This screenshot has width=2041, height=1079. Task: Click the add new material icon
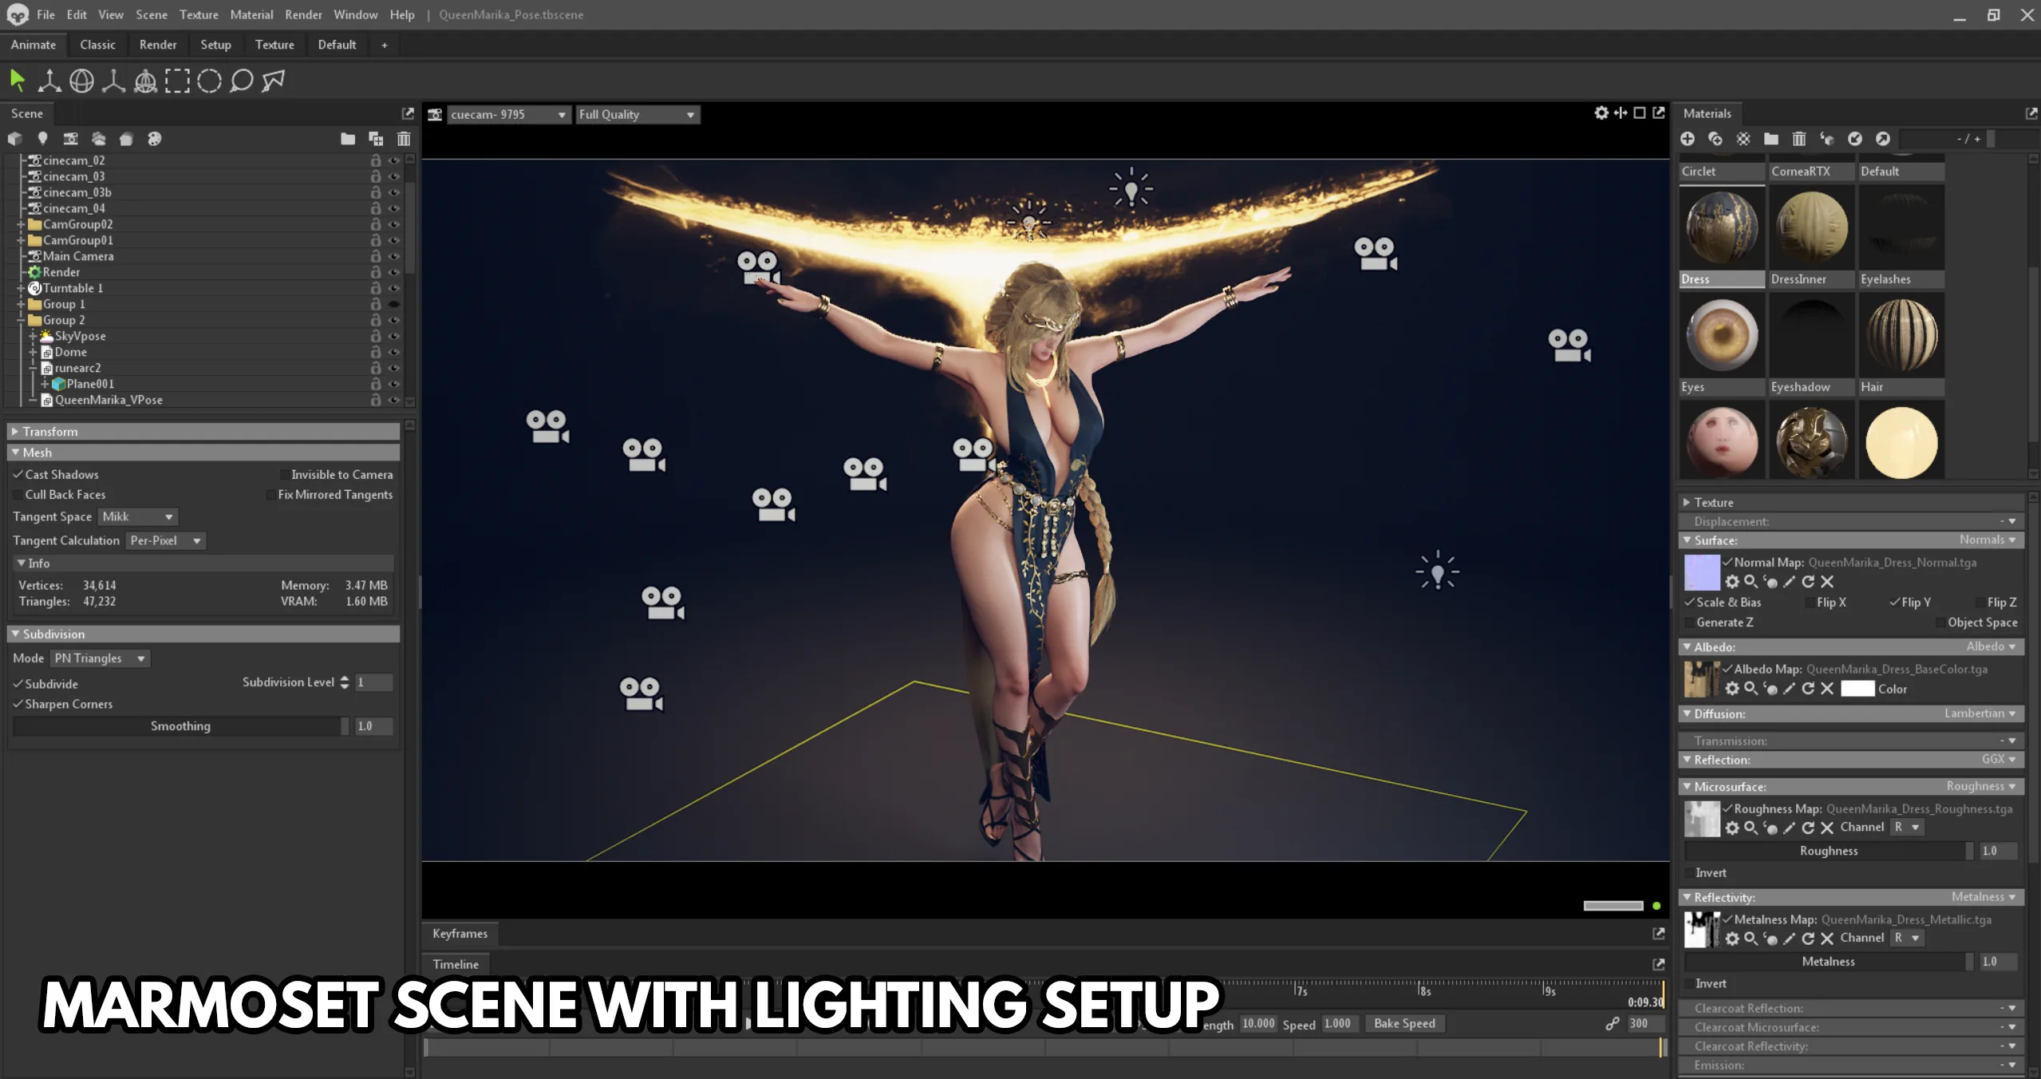coord(1688,139)
